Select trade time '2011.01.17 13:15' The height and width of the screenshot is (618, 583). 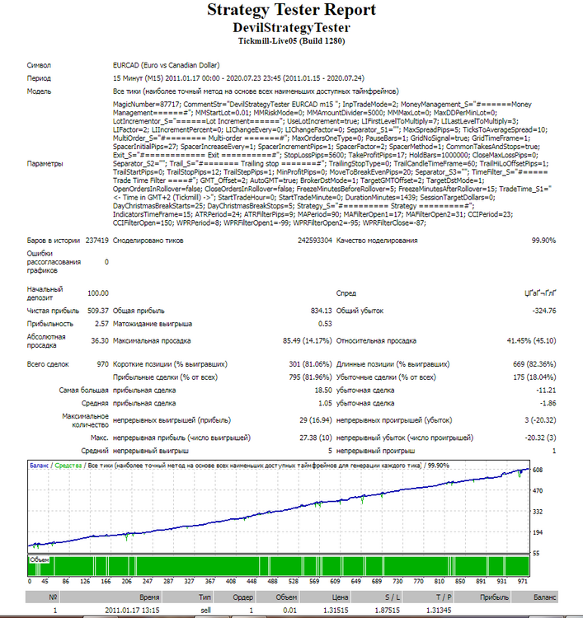[132, 610]
